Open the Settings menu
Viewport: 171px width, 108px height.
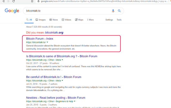pos(109,20)
